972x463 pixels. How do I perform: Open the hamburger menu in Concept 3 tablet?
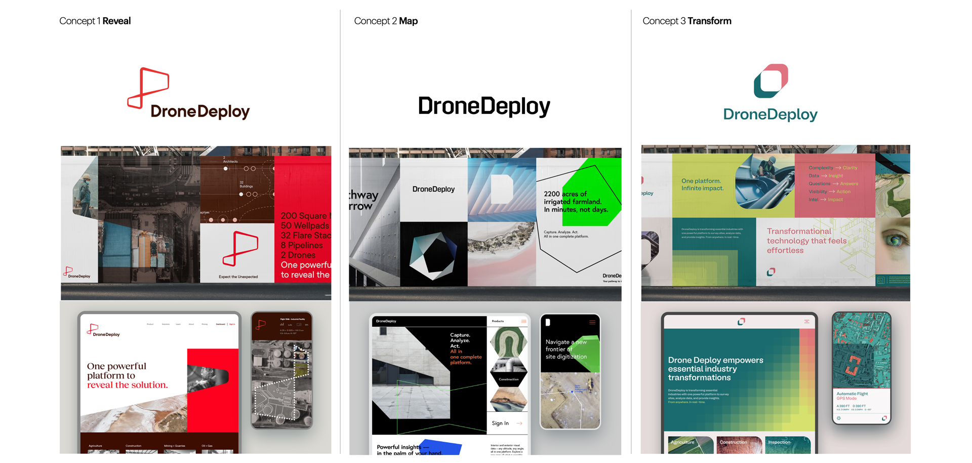(807, 321)
